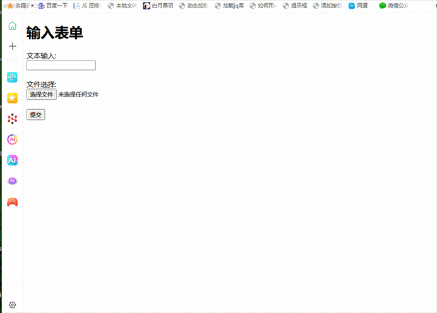Image resolution: width=437 pixels, height=313 pixels.
Task: Open the 加载jq库 bookmark
Action: tap(229, 6)
